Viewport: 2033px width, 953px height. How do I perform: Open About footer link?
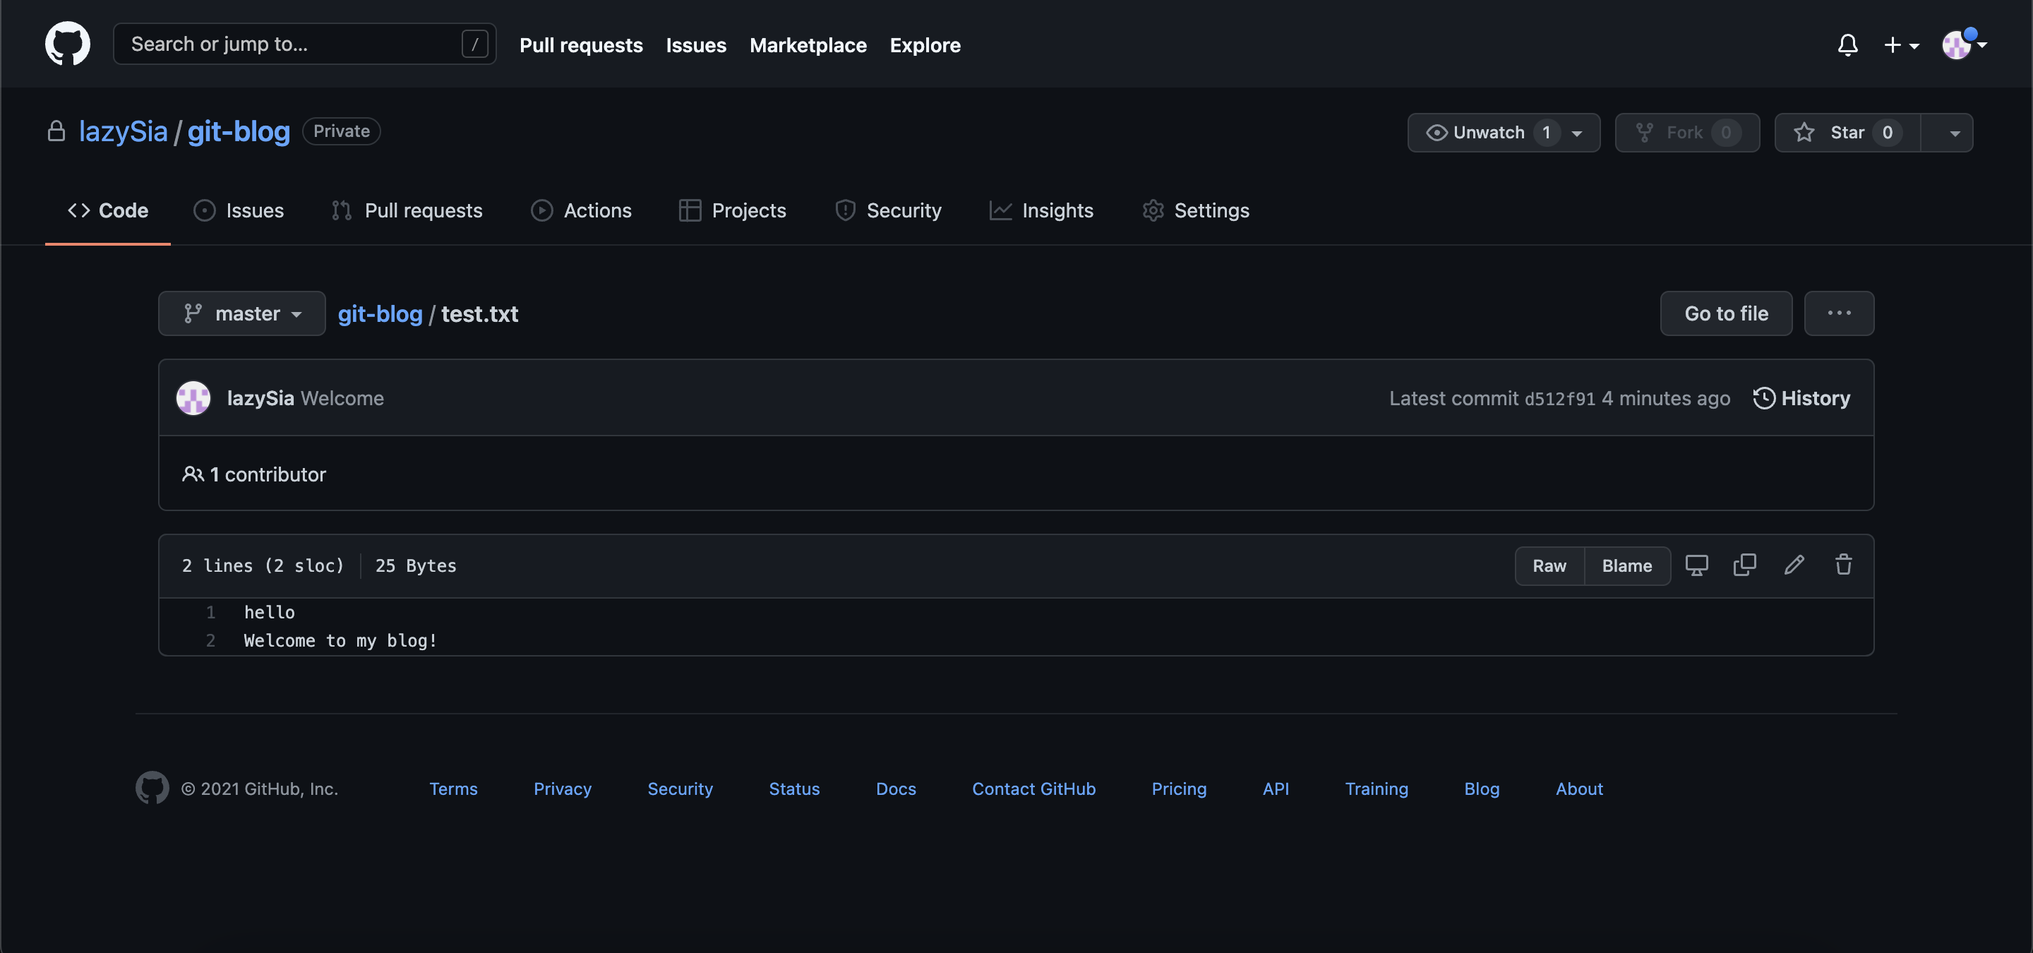click(x=1579, y=789)
